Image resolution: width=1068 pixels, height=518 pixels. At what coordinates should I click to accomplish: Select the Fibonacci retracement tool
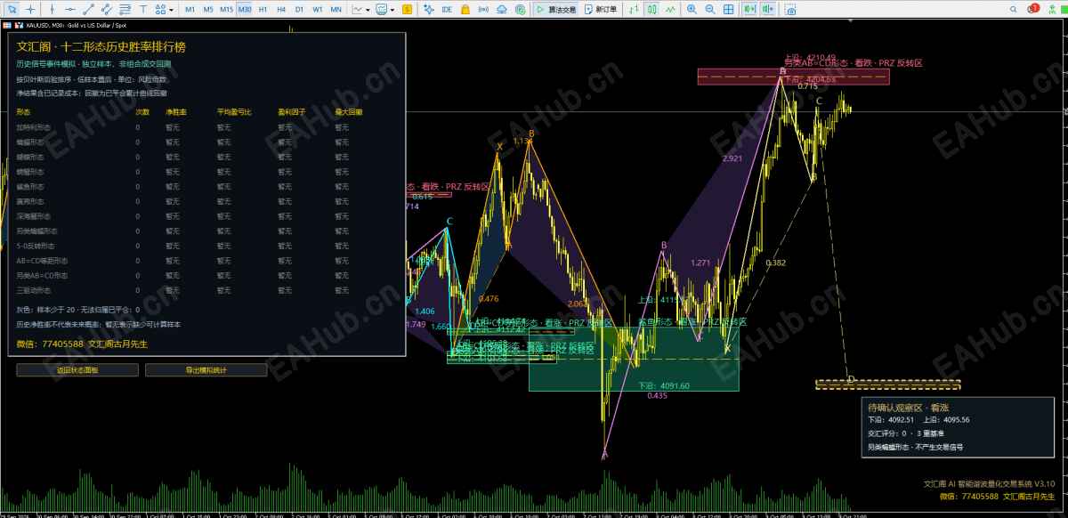[x=125, y=9]
